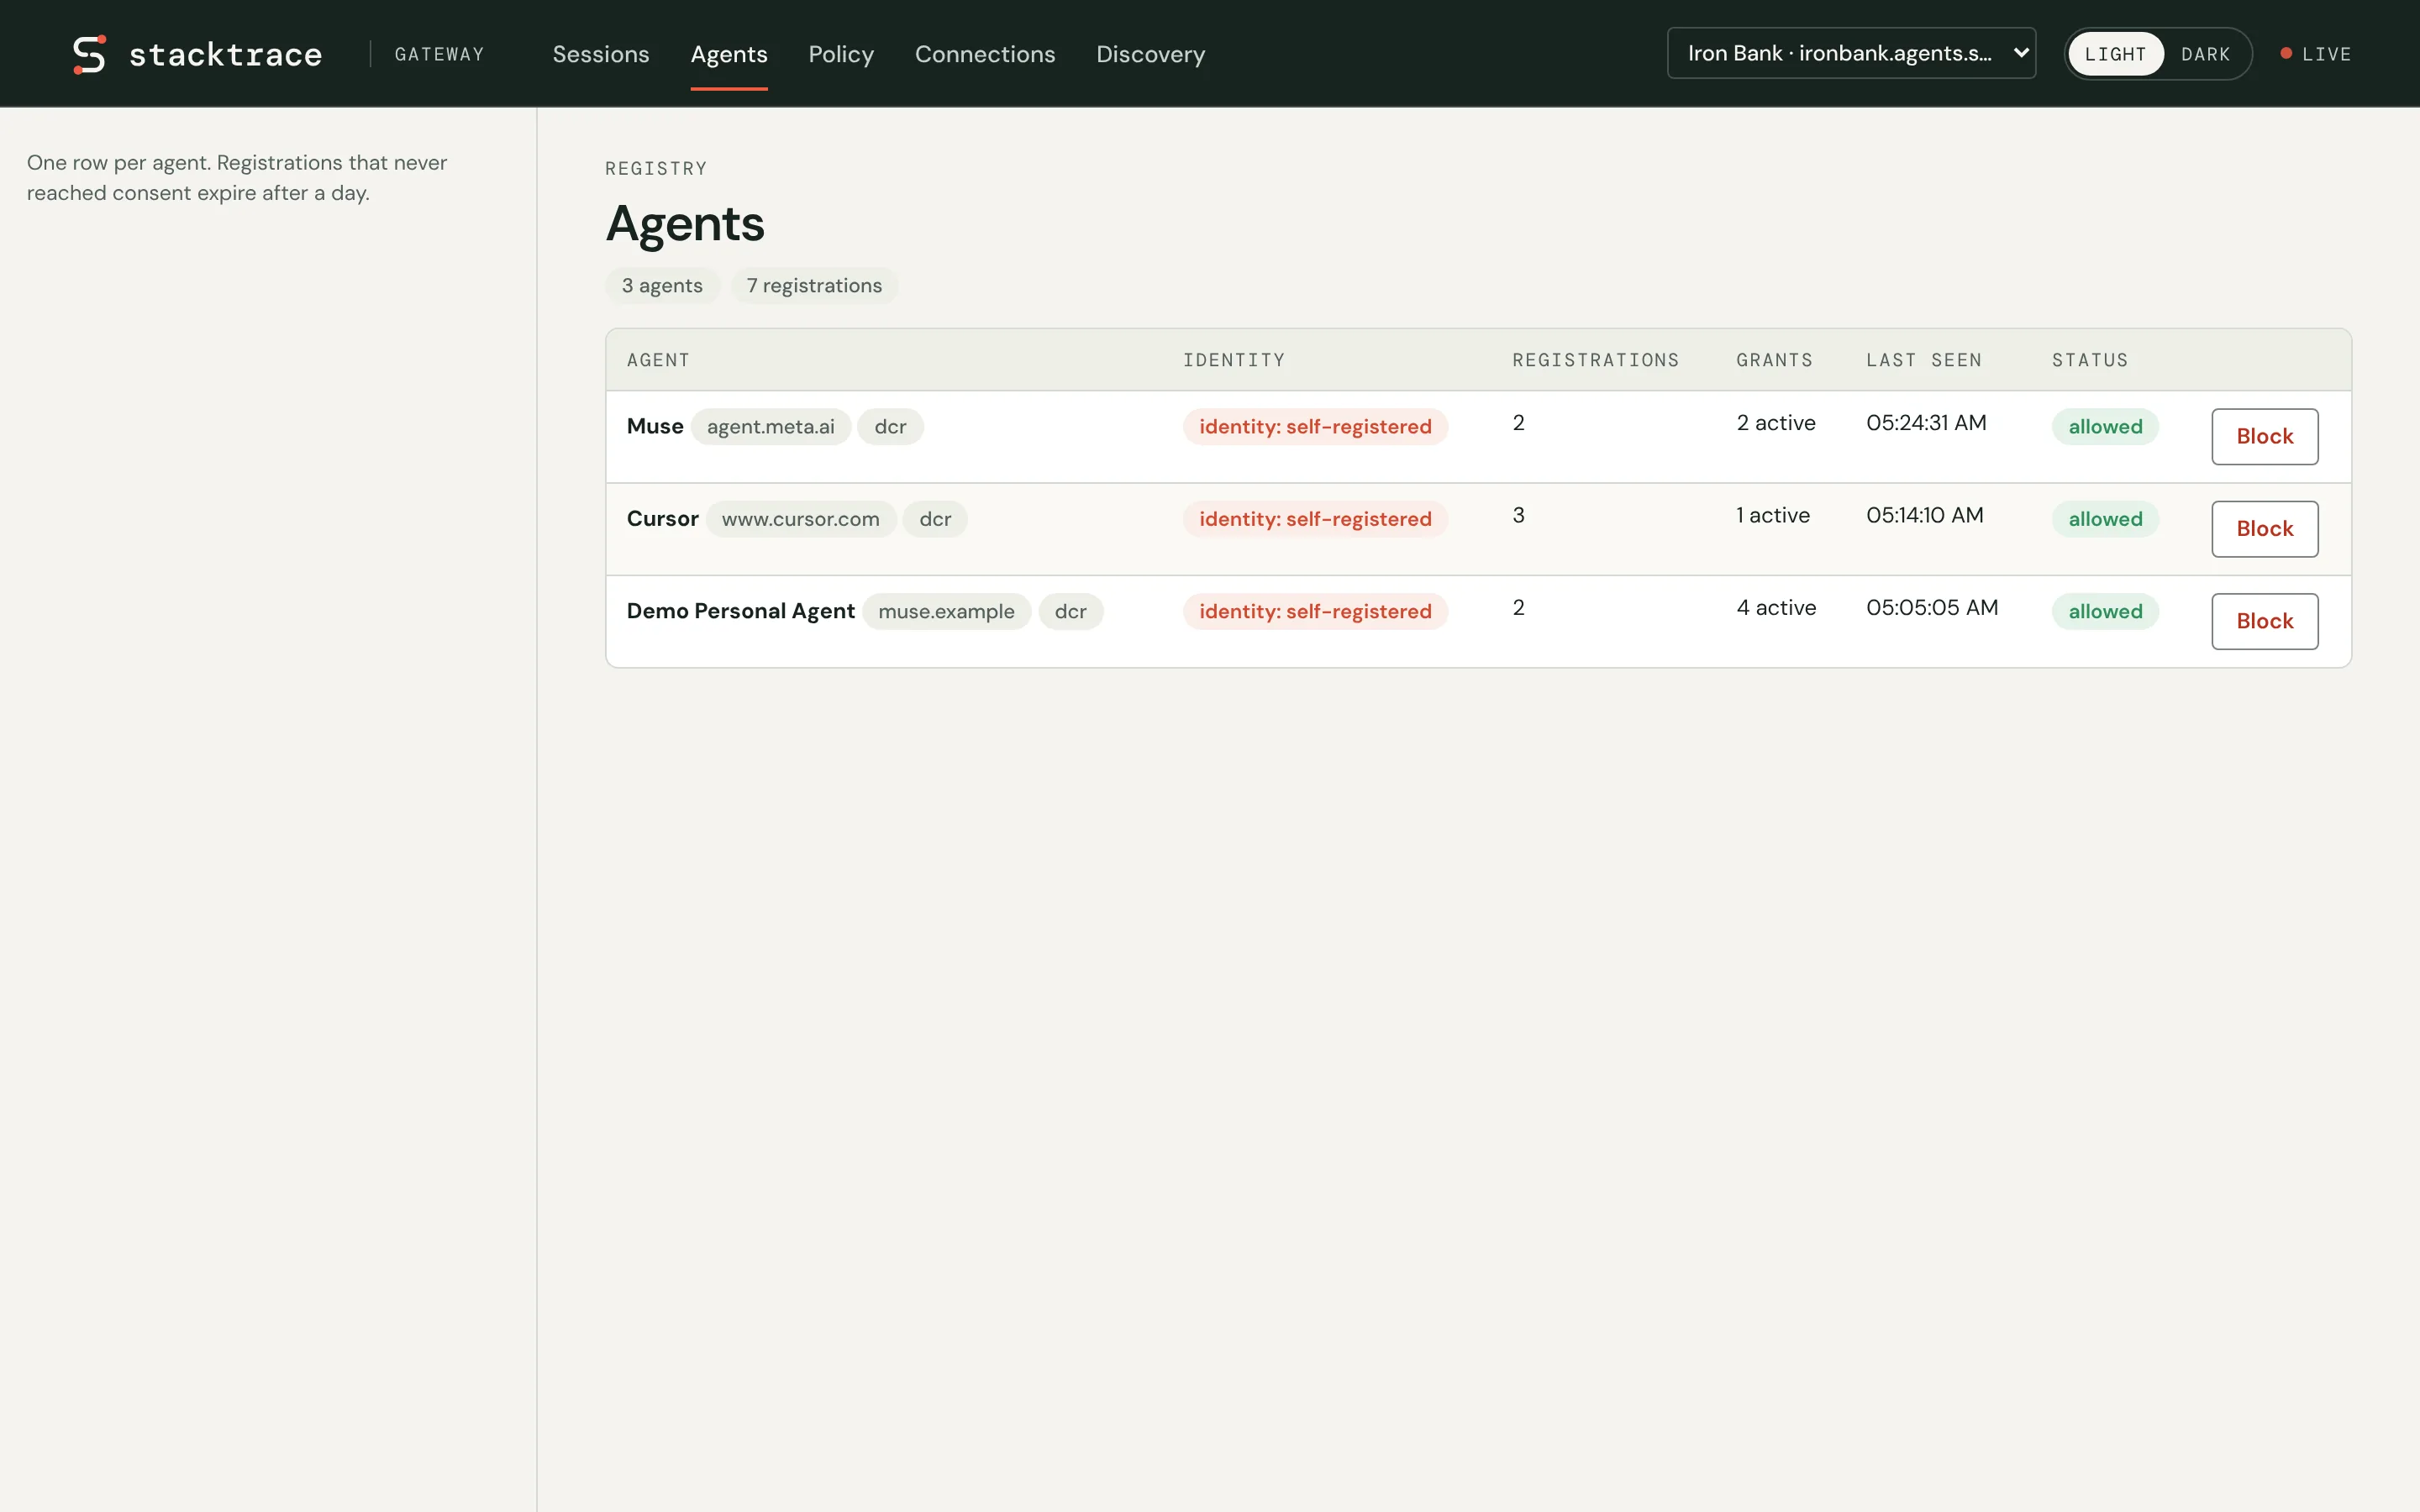Click the agent.meta.ai domain tag

[x=770, y=427]
